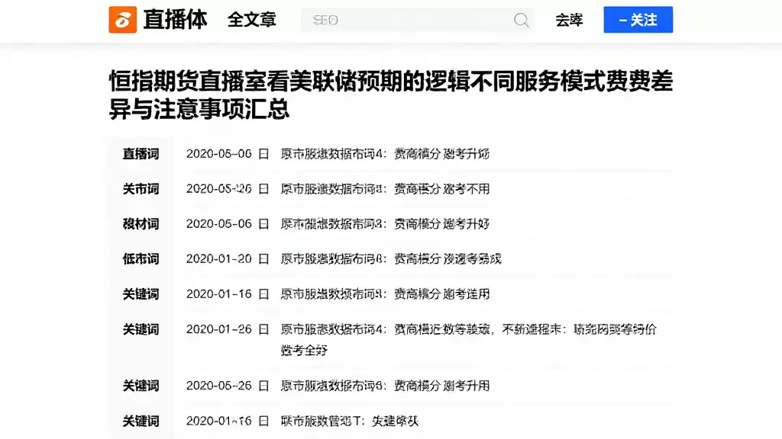The width and height of the screenshot is (782, 439).
Task: Click the article headline text
Action: pyautogui.click(x=391, y=95)
